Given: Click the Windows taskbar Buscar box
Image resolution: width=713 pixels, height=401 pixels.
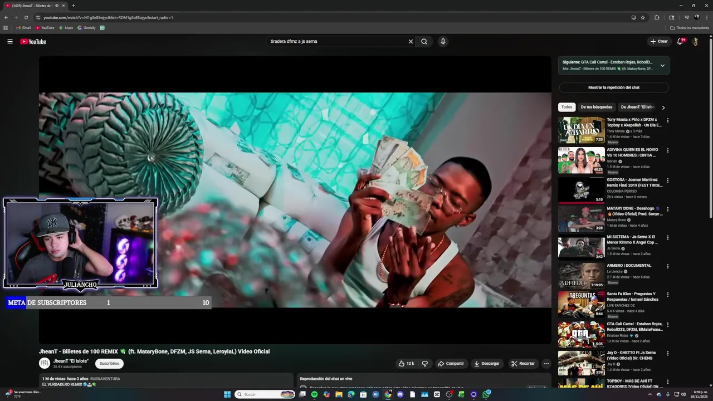Looking at the screenshot, I should pyautogui.click(x=265, y=394).
